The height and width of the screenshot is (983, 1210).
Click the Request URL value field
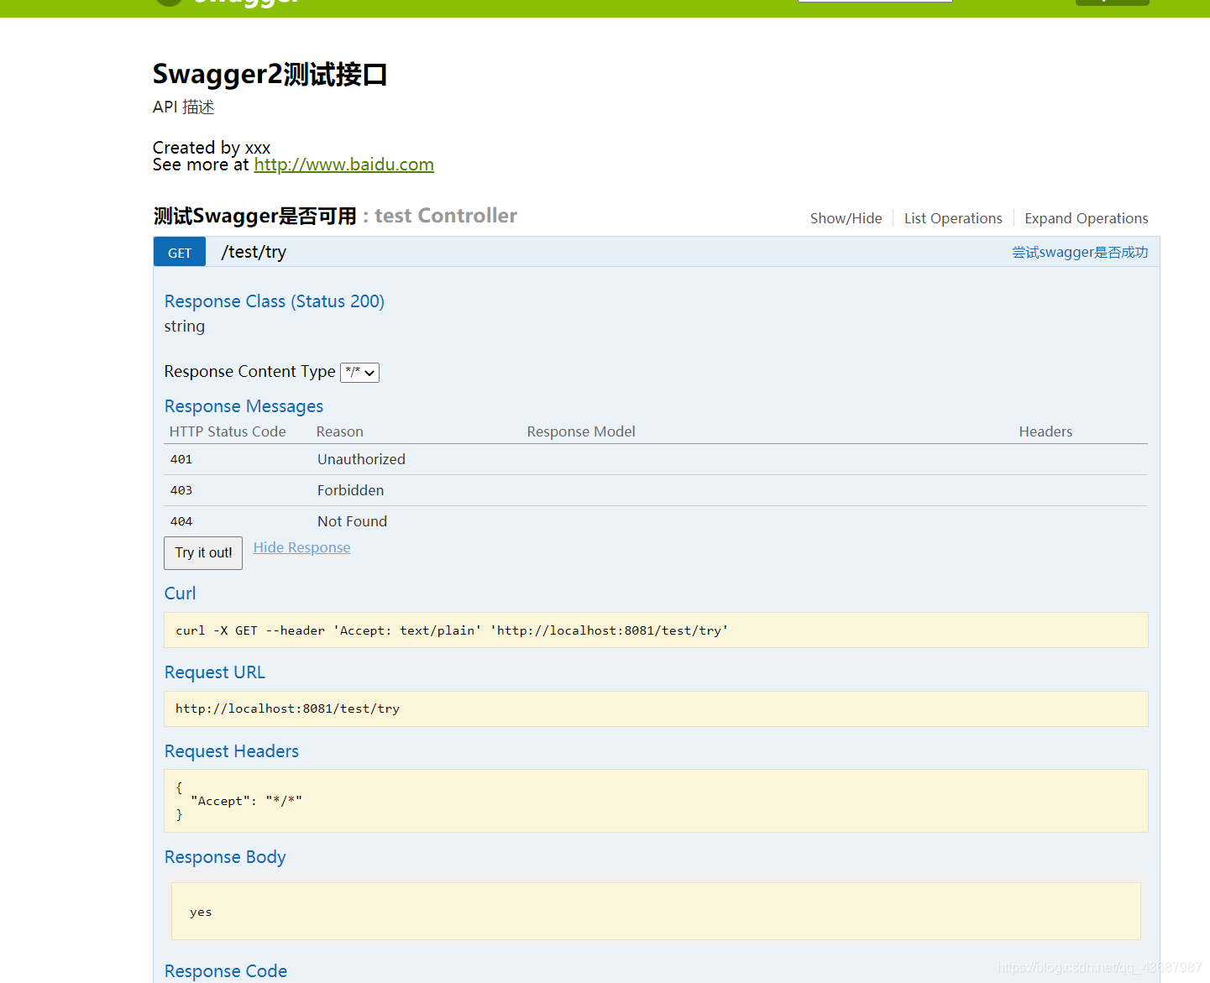click(x=655, y=708)
